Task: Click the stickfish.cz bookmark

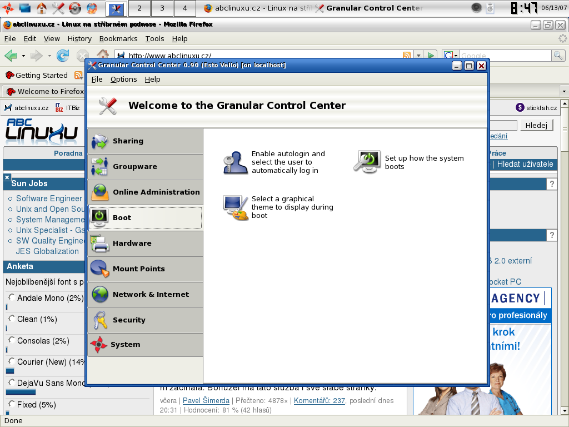Action: (x=536, y=107)
